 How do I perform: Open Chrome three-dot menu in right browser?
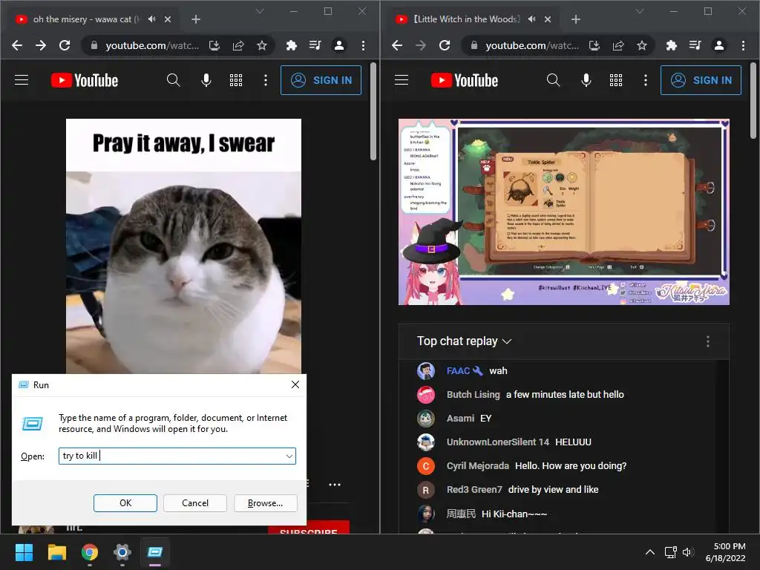tap(743, 45)
